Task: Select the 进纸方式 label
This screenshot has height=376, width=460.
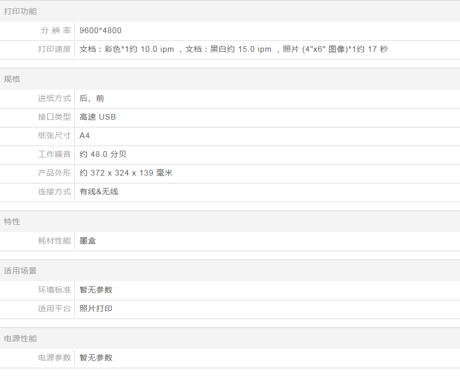Action: [54, 98]
